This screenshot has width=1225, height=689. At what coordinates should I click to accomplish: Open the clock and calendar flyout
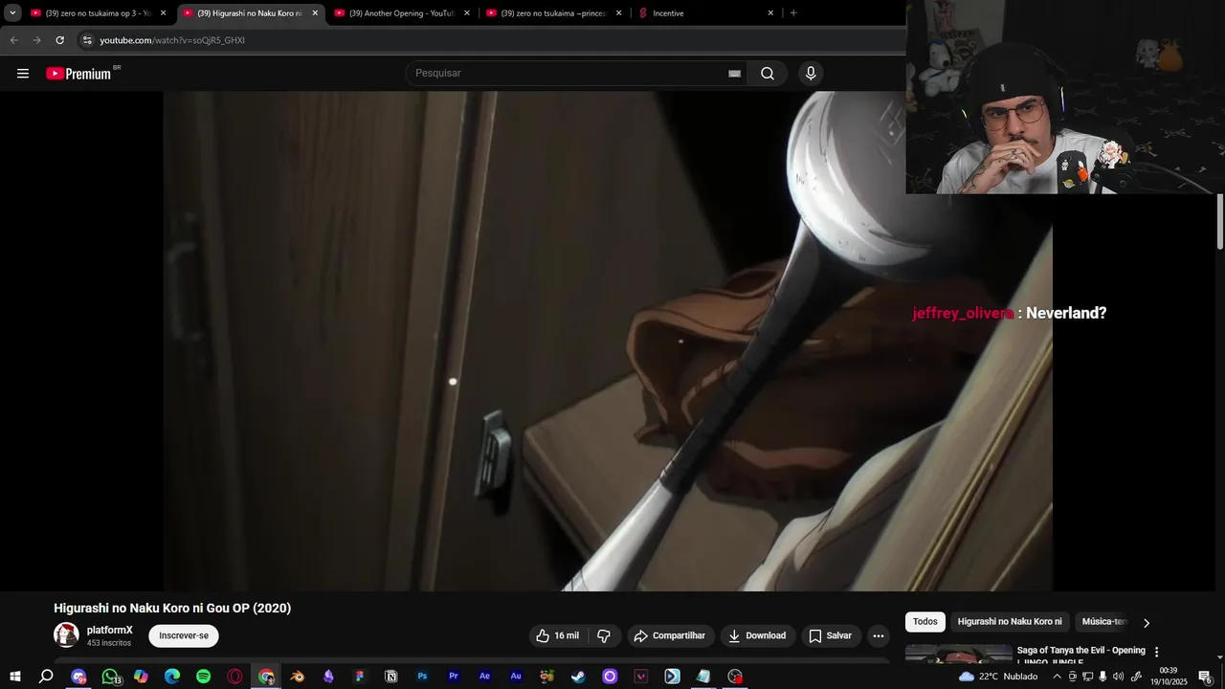coord(1168,677)
